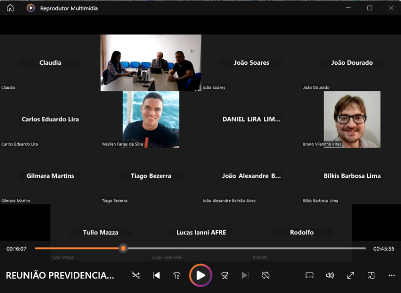Rewind the video 10 seconds

(177, 275)
